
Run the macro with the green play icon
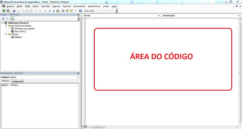45,11
